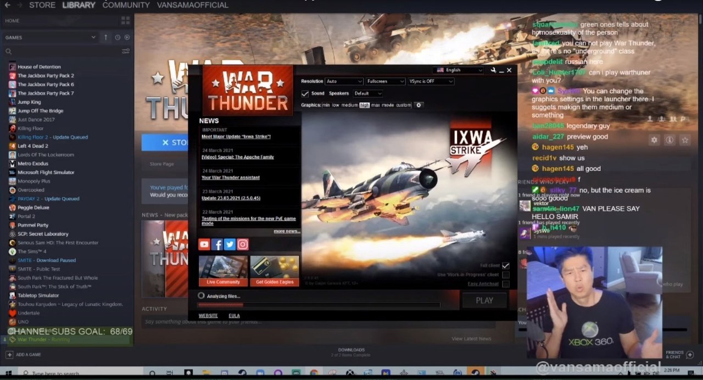The width and height of the screenshot is (703, 380).
Task: Show recent games clock filter icon
Action: click(118, 37)
